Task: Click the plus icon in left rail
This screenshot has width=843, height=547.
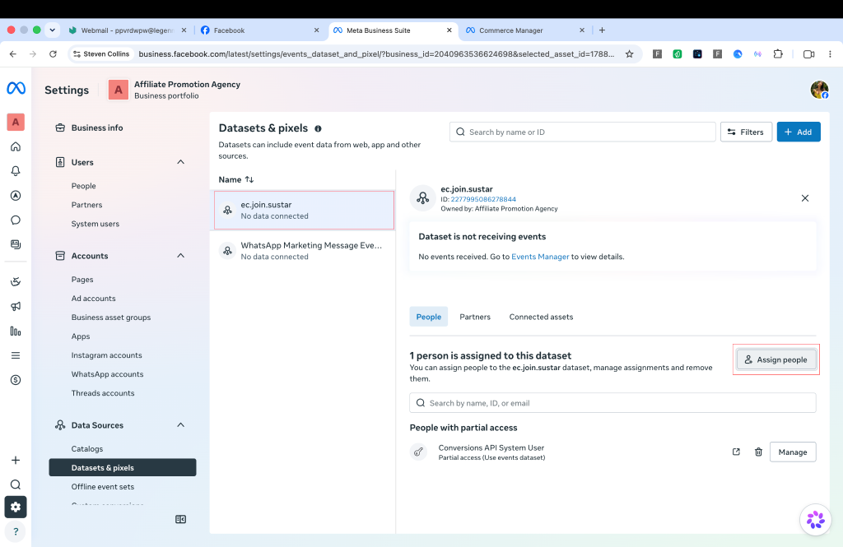Action: point(16,460)
